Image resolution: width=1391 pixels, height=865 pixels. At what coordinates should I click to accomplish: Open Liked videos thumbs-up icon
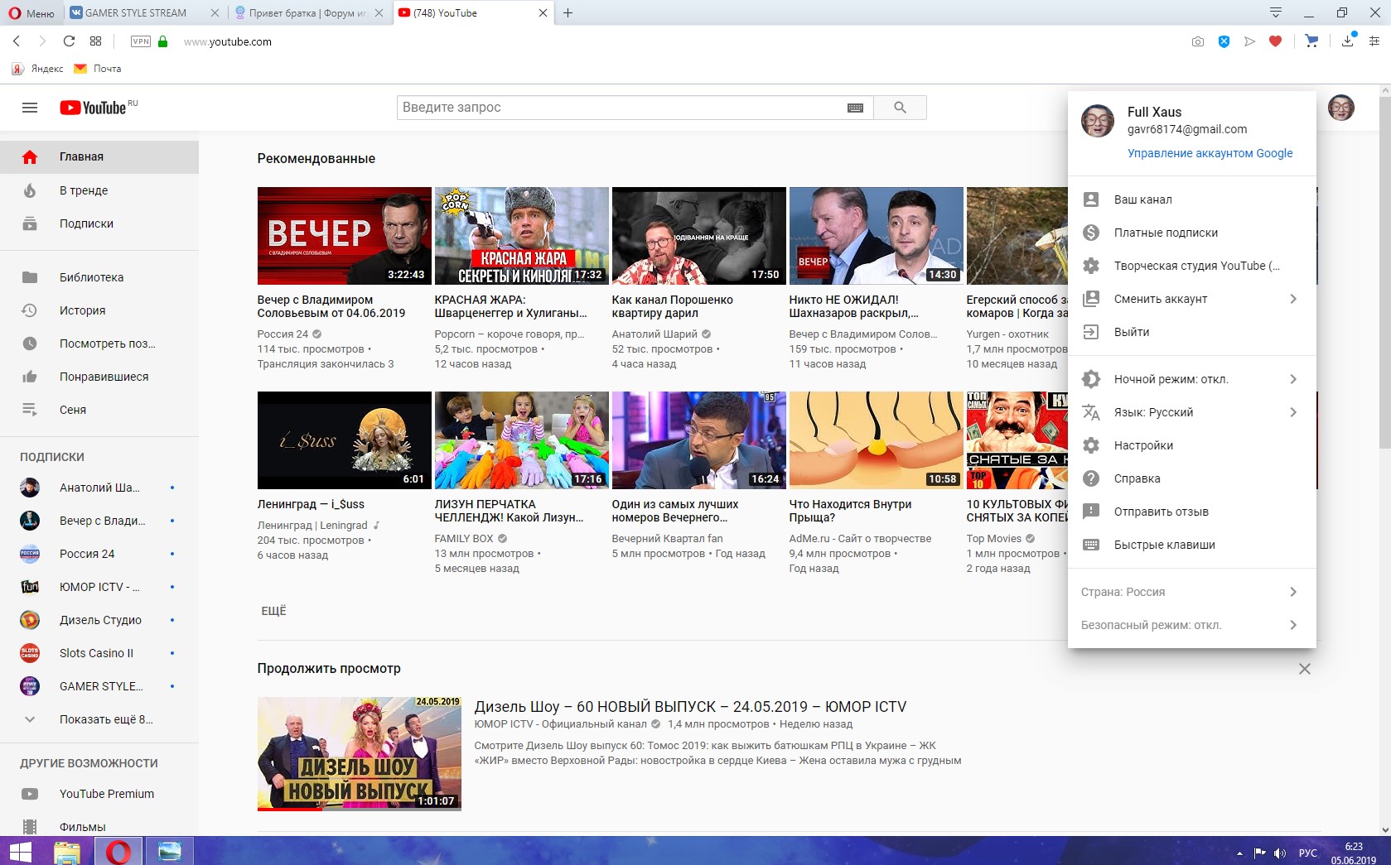30,377
